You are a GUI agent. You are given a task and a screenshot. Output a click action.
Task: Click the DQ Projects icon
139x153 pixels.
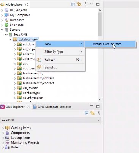pyautogui.click(x=6, y=10)
